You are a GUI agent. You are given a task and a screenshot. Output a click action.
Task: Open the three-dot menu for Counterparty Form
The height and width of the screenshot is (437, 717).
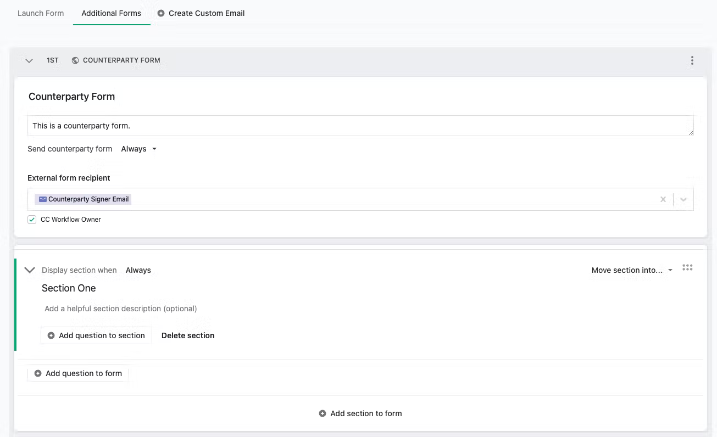[x=692, y=60]
